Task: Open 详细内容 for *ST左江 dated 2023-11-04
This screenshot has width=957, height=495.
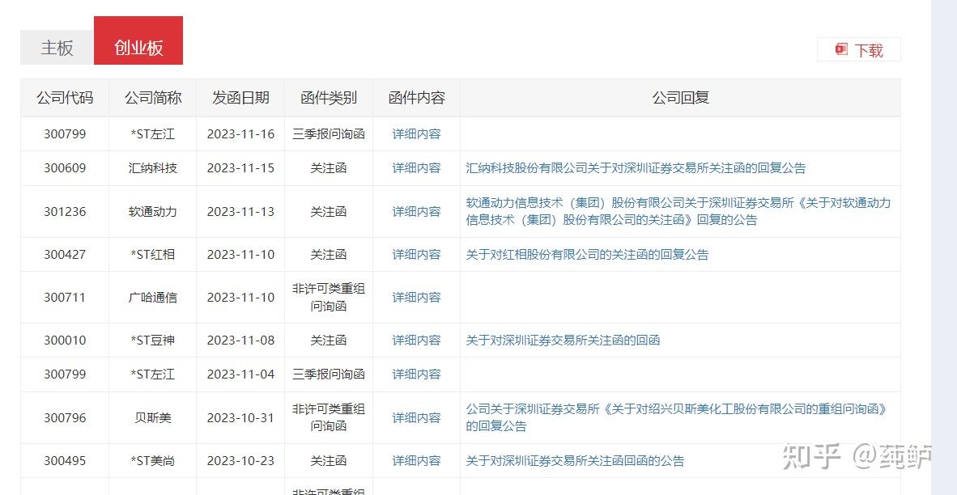Action: (416, 374)
